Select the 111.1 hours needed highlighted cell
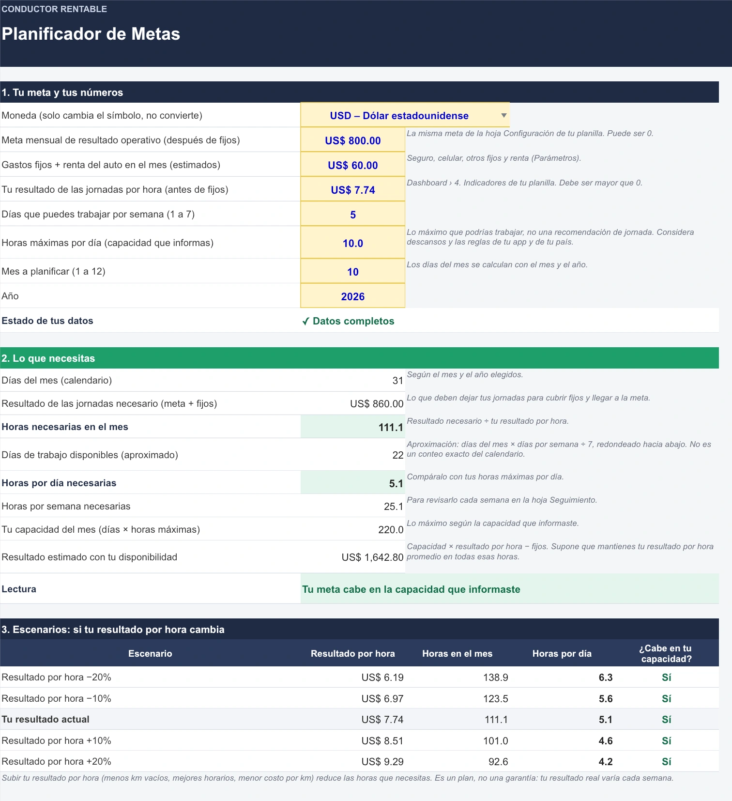The height and width of the screenshot is (801, 732). [352, 427]
